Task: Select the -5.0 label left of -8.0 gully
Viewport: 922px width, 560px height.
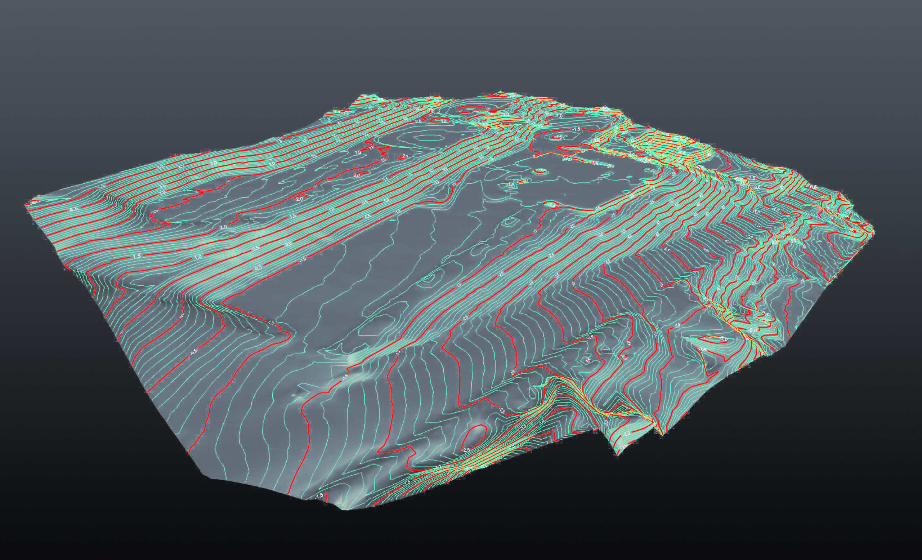Action: pyautogui.click(x=678, y=326)
